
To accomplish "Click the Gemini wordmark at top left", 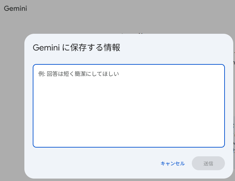I will 15,8.
